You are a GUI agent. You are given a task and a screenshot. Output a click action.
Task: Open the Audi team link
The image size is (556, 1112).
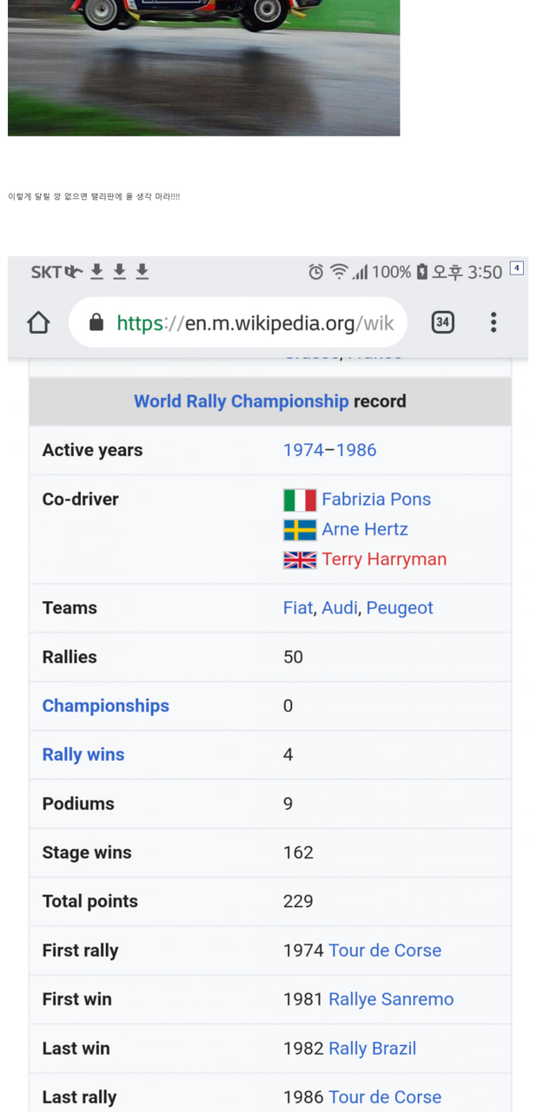[x=339, y=608]
